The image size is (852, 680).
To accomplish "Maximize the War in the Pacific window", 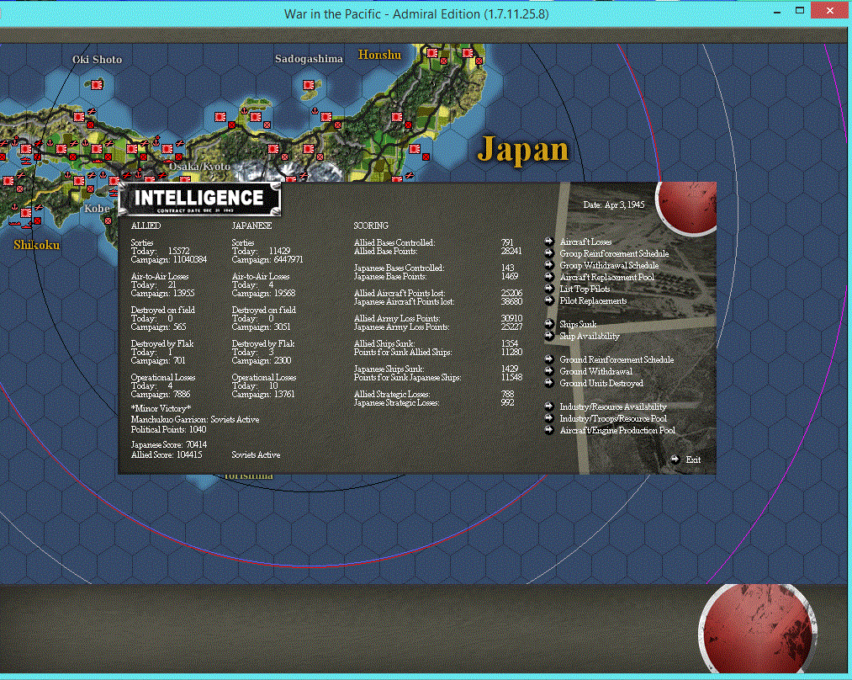I will pos(800,10).
